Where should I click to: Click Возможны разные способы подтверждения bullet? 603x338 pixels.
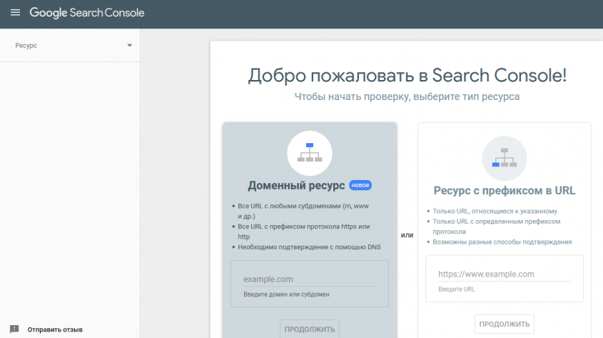502,242
